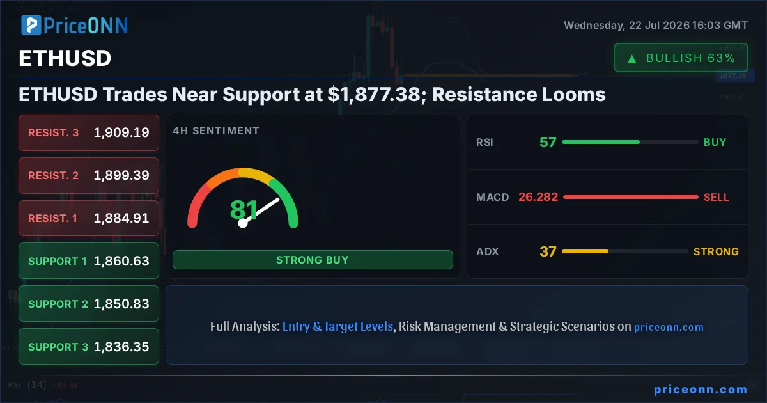Click the MACD red progress bar
The width and height of the screenshot is (767, 403).
(x=630, y=197)
